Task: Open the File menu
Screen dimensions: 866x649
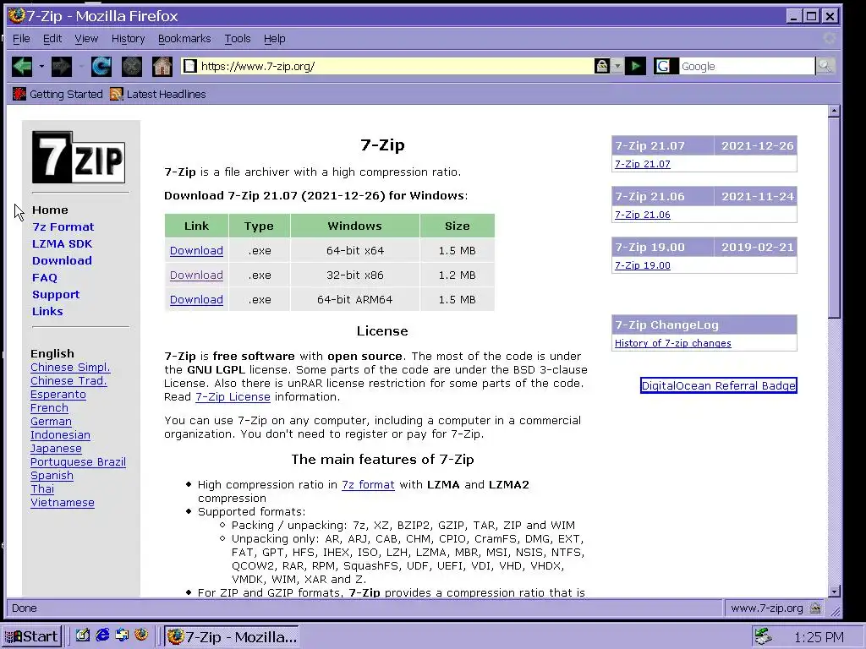Action: [21, 39]
